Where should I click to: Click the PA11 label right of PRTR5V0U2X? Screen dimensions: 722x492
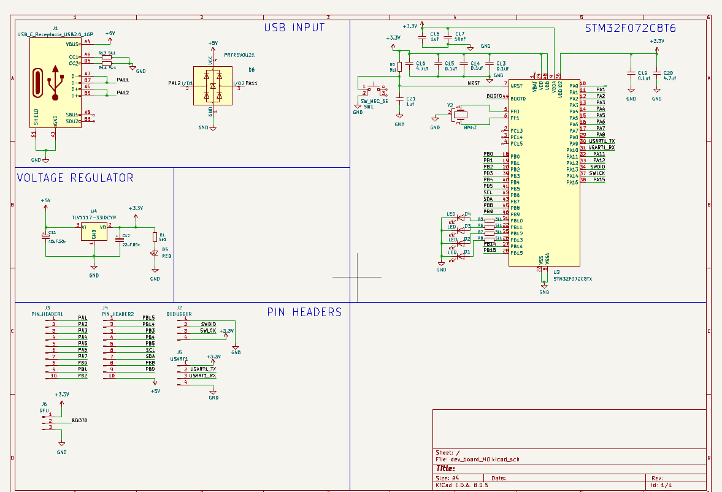[x=252, y=83]
